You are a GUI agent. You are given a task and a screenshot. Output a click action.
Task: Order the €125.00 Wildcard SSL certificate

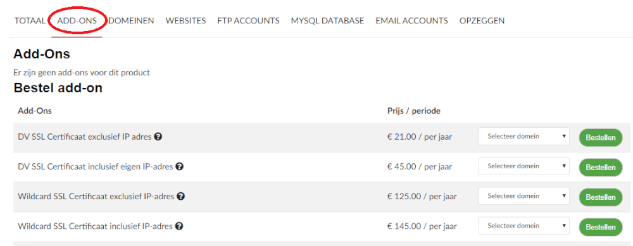coord(601,197)
